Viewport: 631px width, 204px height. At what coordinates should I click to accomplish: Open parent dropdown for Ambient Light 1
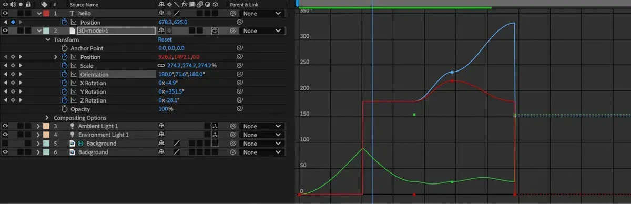pos(261,126)
